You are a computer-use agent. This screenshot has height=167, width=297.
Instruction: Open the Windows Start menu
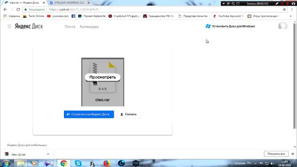point(6,163)
